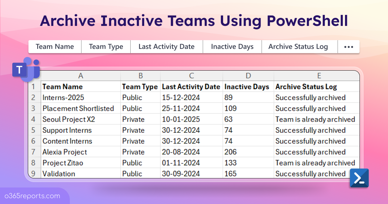Click the '165' inactive days cell
This screenshot has width=388, height=204.
pos(248,174)
